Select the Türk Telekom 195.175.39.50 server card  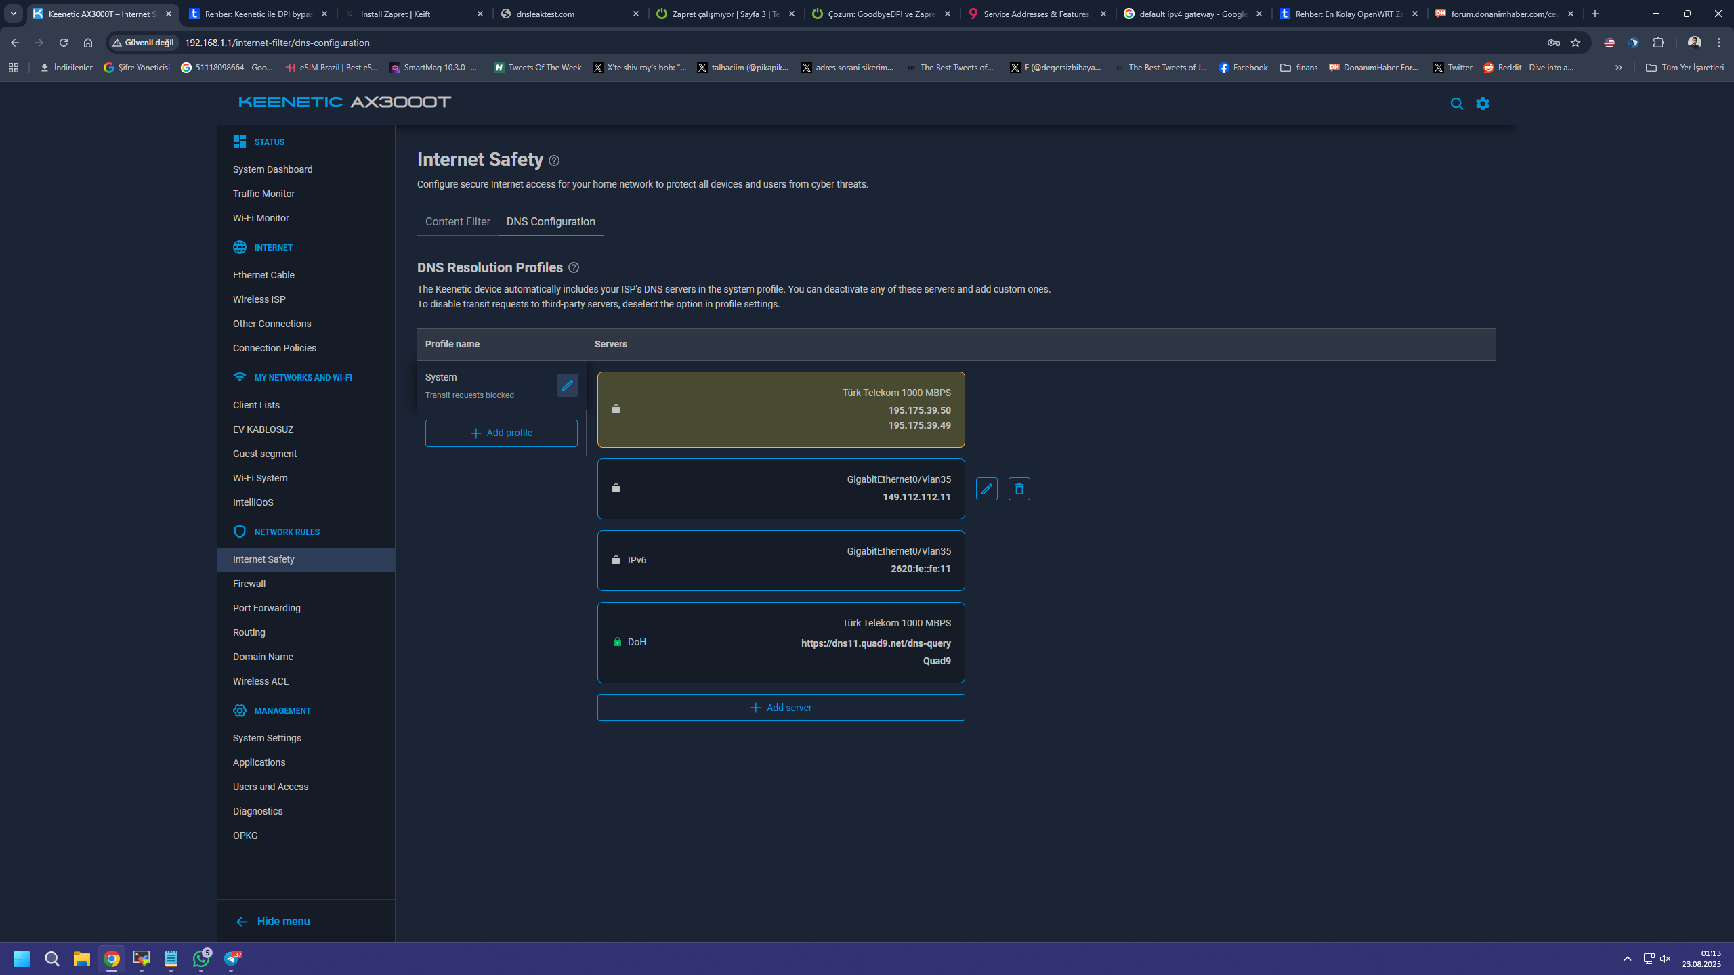pyautogui.click(x=780, y=410)
